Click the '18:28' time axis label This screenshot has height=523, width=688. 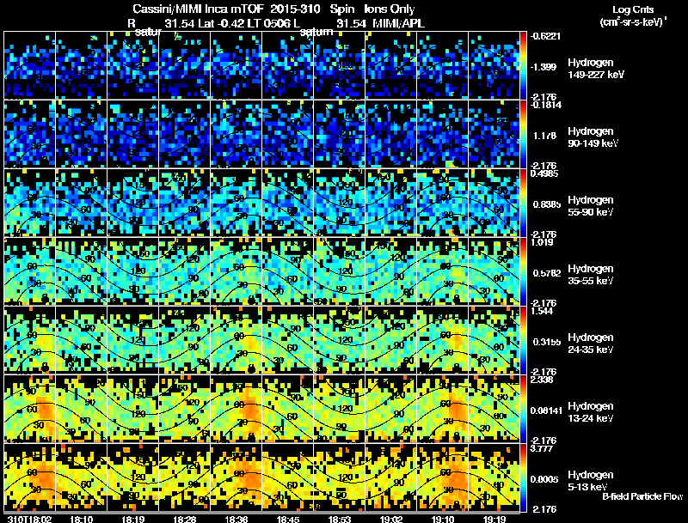(x=185, y=519)
